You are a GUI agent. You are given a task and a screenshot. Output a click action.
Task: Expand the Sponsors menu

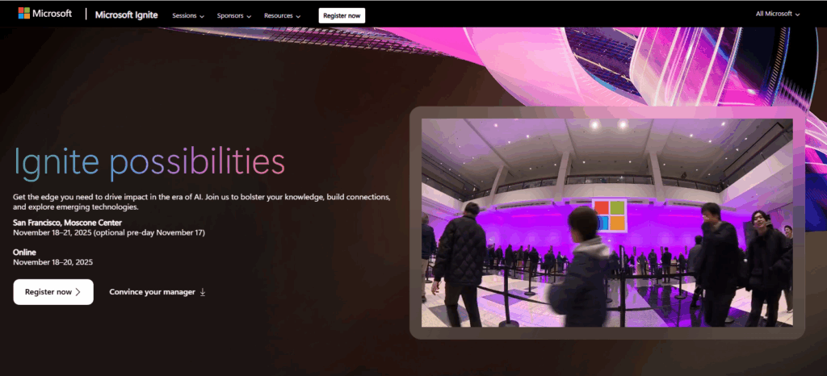click(233, 16)
